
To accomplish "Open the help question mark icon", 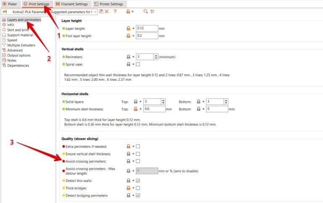I will pos(115,12).
